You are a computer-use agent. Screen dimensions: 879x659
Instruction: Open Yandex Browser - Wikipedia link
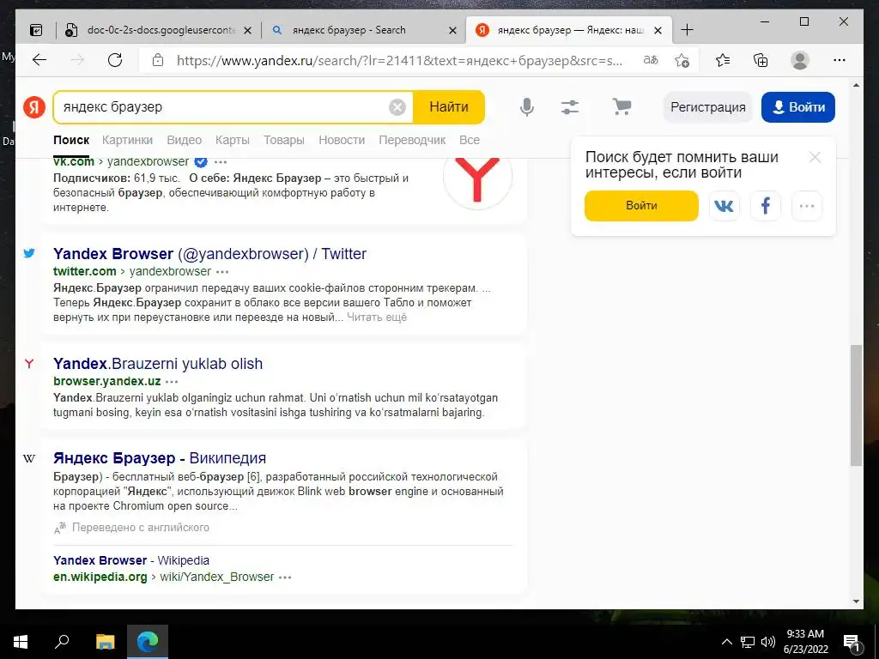pyautogui.click(x=131, y=560)
